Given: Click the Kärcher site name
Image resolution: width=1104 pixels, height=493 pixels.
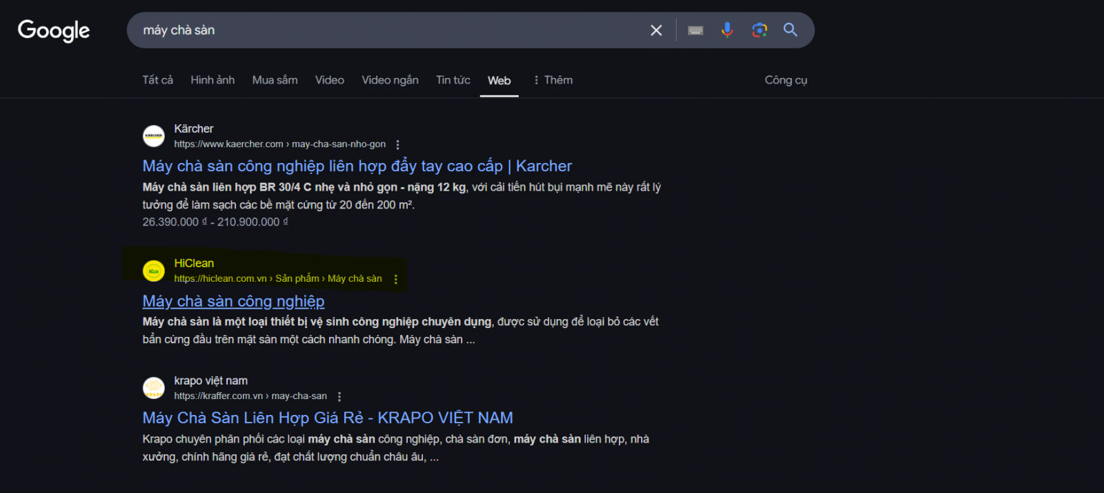Looking at the screenshot, I should click(194, 128).
